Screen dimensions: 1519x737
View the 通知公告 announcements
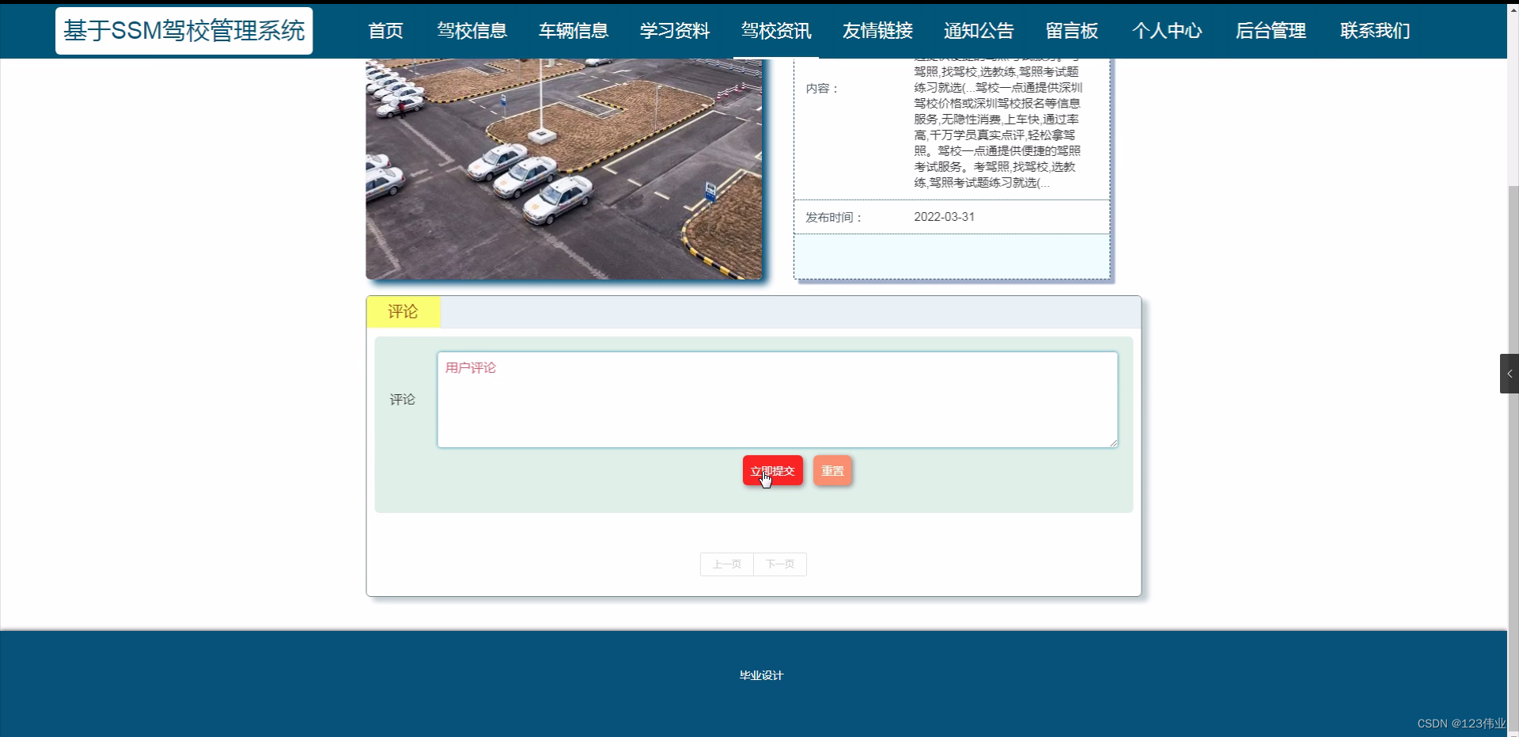click(x=978, y=31)
